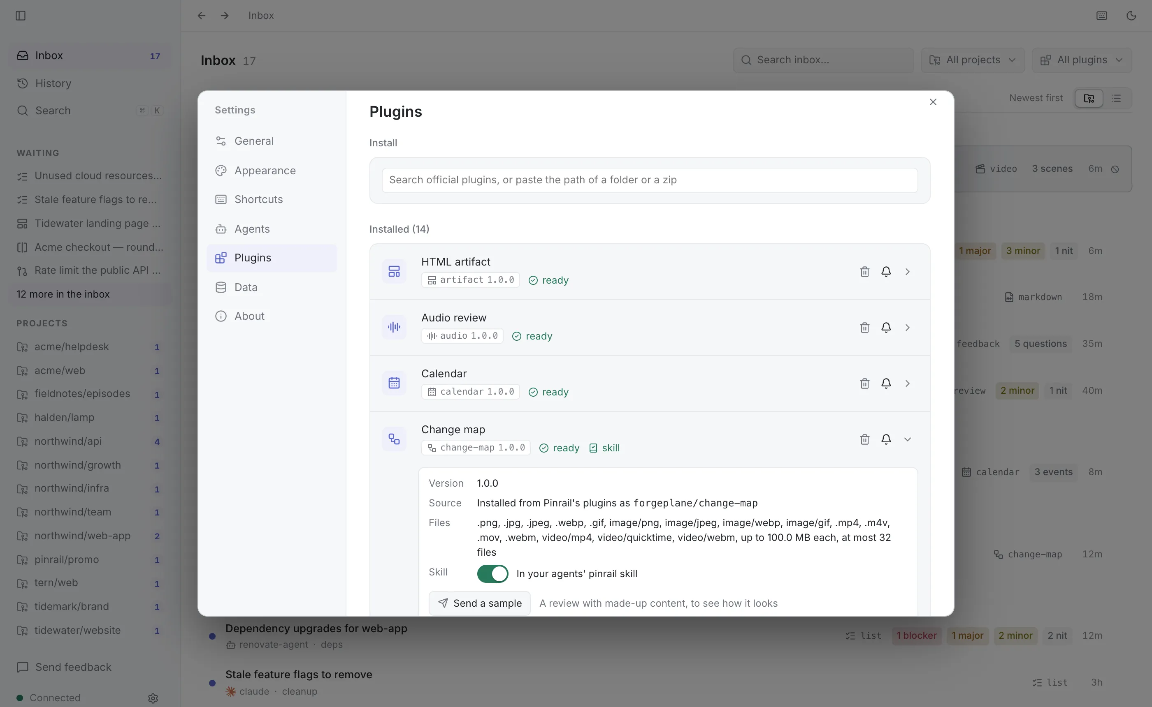Switch to flat list view icon
Screen dimensions: 1152x707
pos(1117,98)
